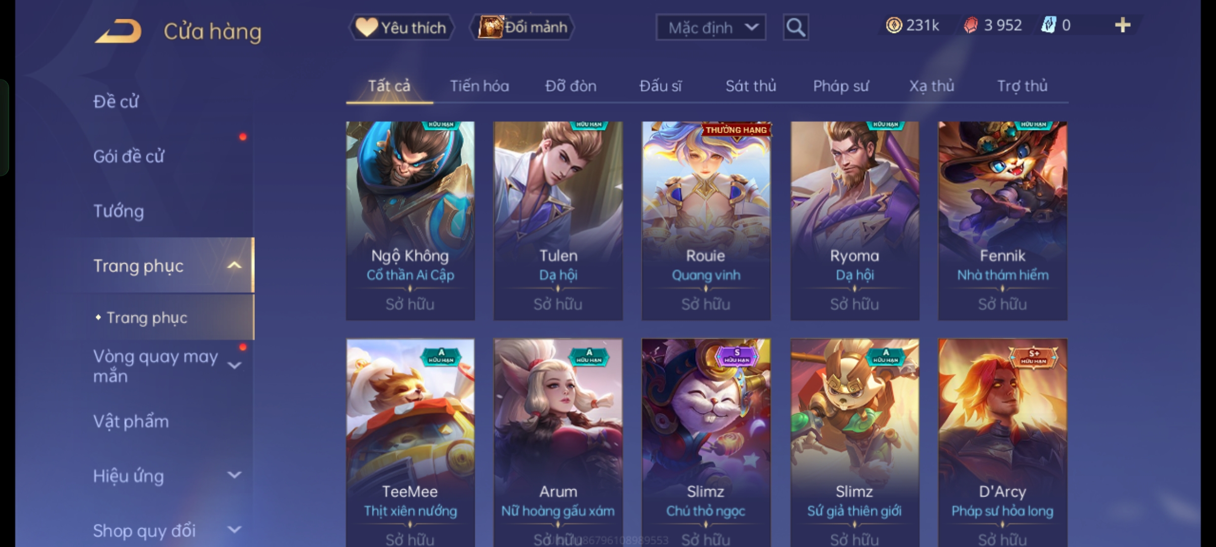Switch to the Pháp sư tab
Screen dimensions: 1216x547
pos(841,86)
